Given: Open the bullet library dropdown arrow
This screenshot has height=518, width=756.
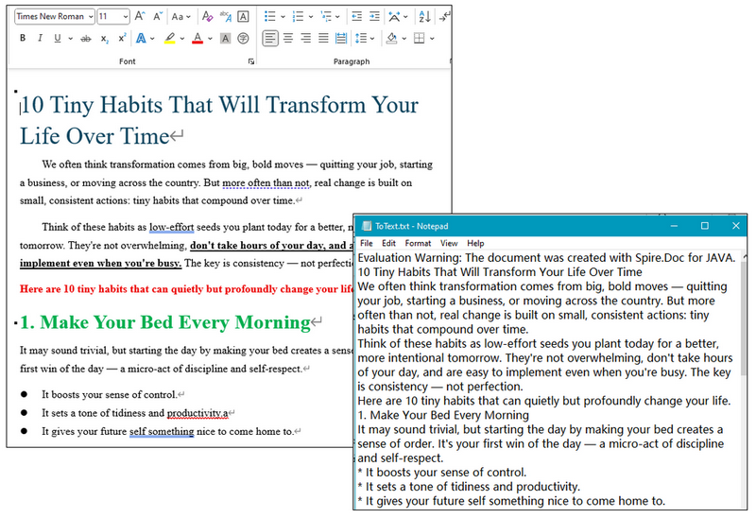Looking at the screenshot, I should pyautogui.click(x=283, y=17).
